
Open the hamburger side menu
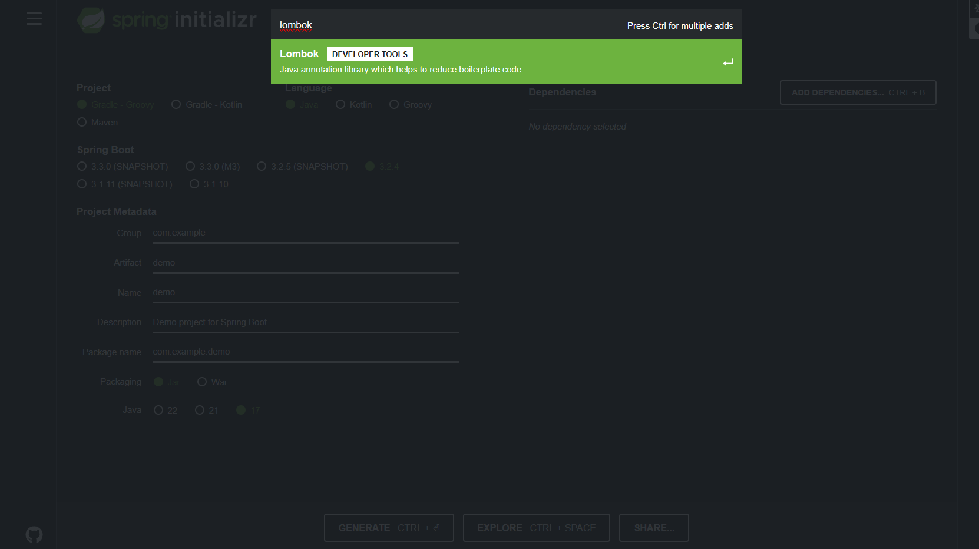pyautogui.click(x=34, y=19)
